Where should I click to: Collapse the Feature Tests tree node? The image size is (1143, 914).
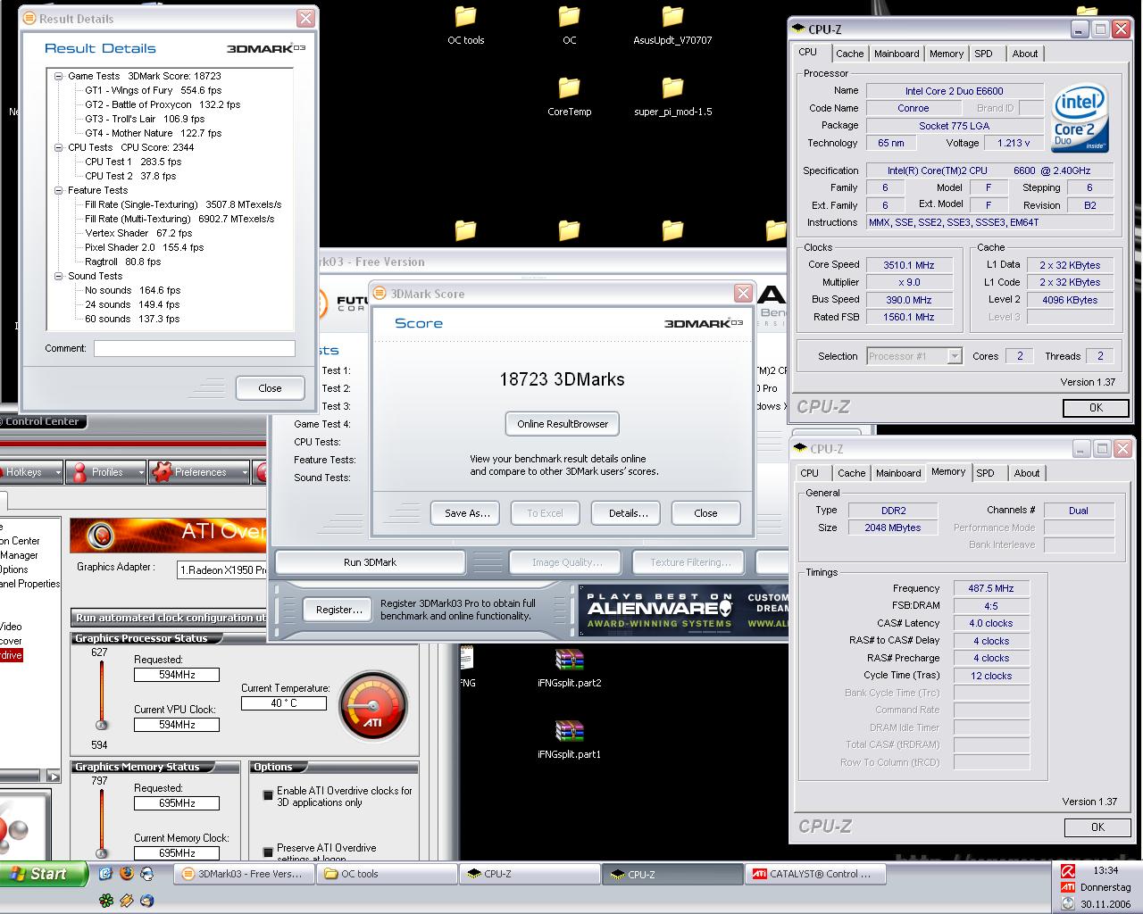(x=59, y=190)
